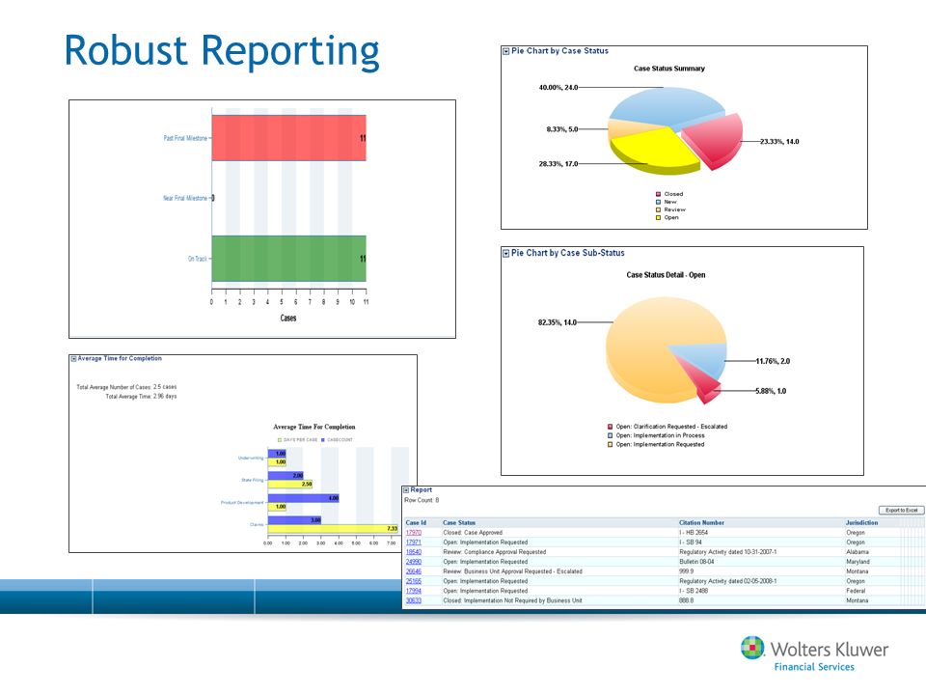Screen dimensions: 926x695
Task: Collapse the Report panel
Action: click(x=406, y=490)
